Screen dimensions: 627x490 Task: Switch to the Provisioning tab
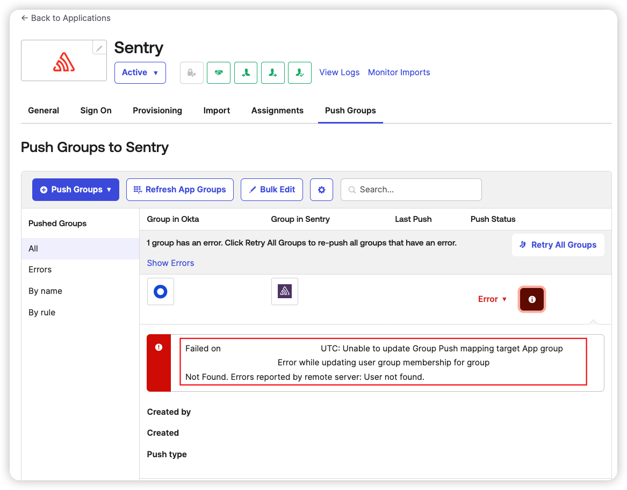[157, 110]
